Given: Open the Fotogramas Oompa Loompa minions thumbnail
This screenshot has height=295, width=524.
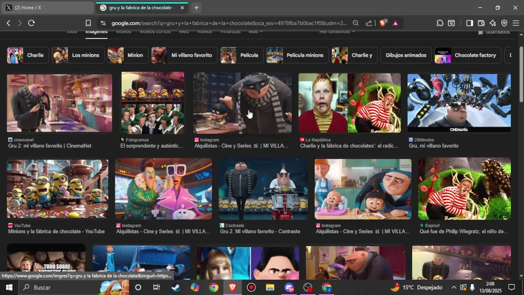Looking at the screenshot, I should click(153, 103).
